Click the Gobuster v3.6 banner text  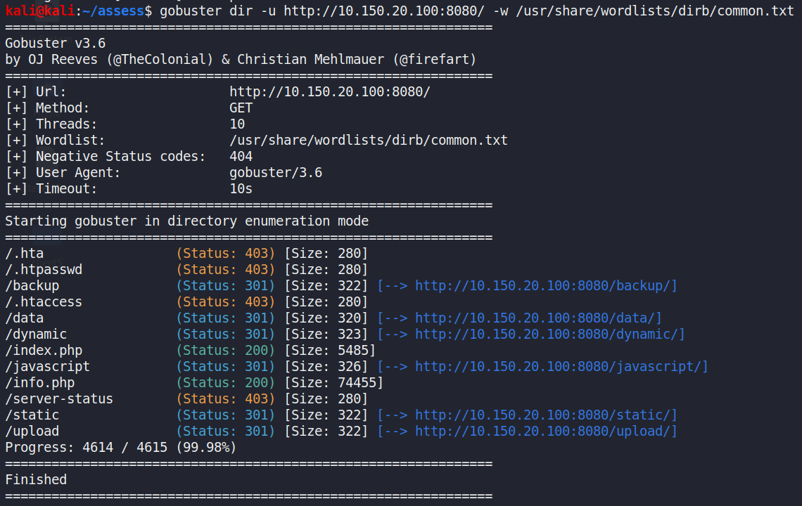tap(56, 44)
